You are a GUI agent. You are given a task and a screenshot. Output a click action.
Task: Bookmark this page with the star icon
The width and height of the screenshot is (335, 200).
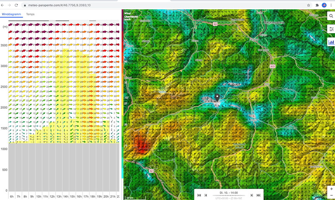pyautogui.click(x=309, y=5)
